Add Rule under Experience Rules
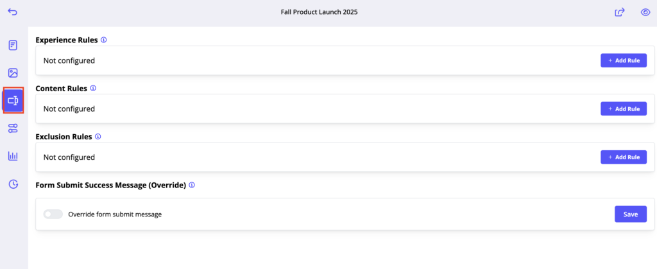This screenshot has height=269, width=657. pos(624,60)
